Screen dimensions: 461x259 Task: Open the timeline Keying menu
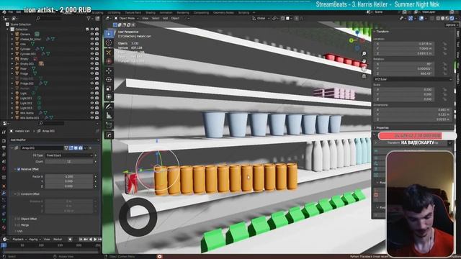[x=35, y=240]
